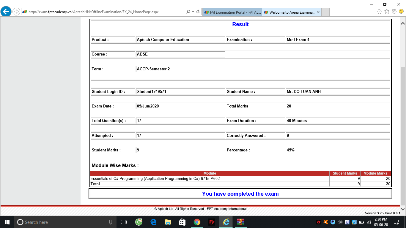Open the taskbar clock showing 2:30 PM
Screen dimensions: 406x228
(380, 222)
